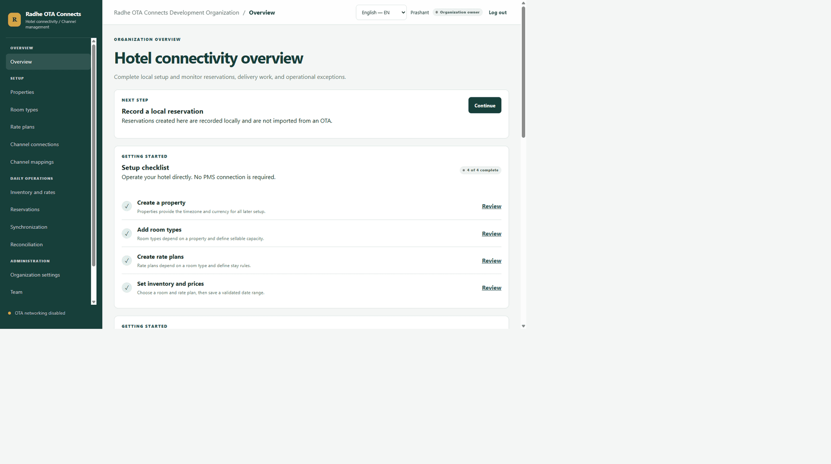Viewport: 831px width, 464px height.
Task: Open Inventory and rates
Action: pyautogui.click(x=48, y=192)
